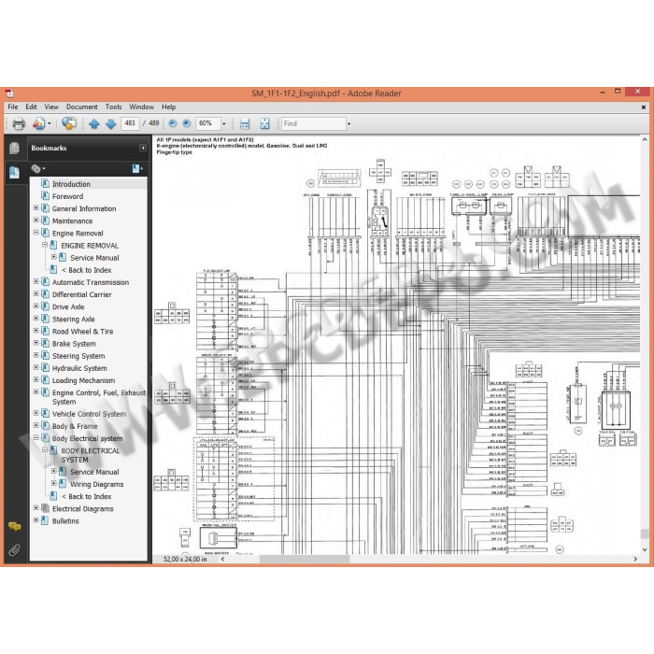The image size is (654, 654).
Task: Open the bookmarks options gear menu
Action: [x=37, y=168]
